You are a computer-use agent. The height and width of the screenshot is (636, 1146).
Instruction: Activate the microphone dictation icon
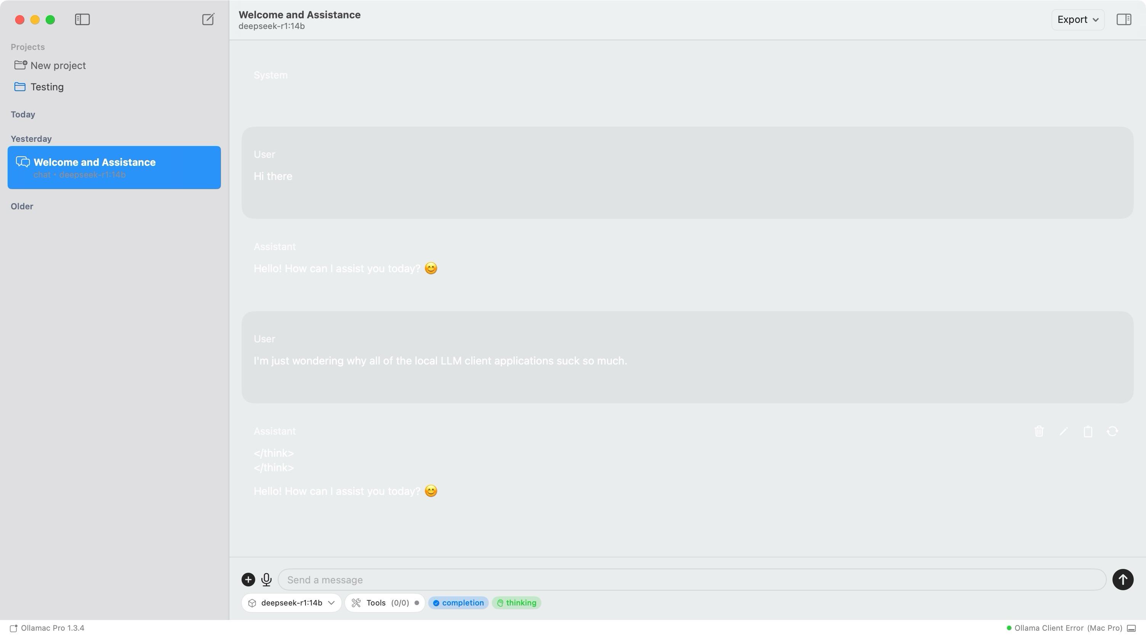266,580
